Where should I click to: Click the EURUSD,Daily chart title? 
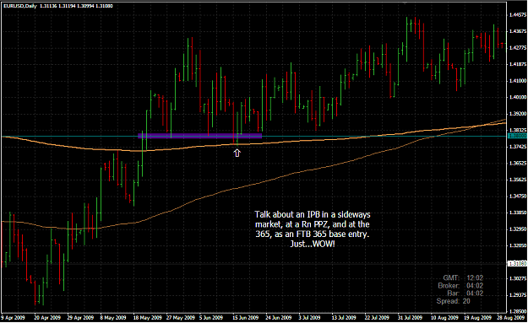click(57, 6)
